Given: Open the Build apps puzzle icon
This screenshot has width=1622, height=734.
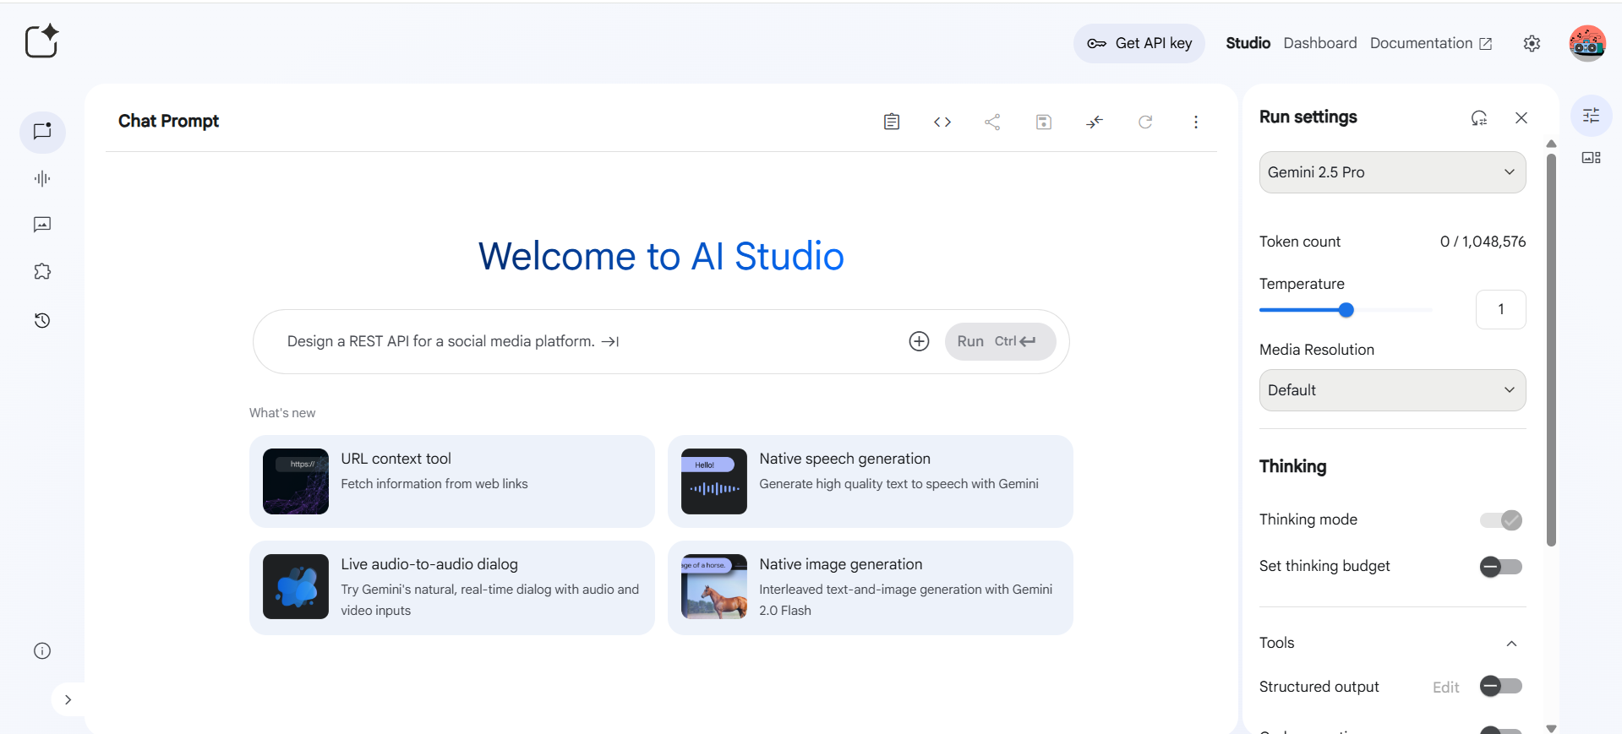Looking at the screenshot, I should click(42, 272).
